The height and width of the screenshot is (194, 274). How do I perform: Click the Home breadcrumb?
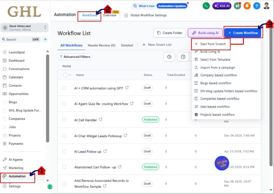coord(67,66)
